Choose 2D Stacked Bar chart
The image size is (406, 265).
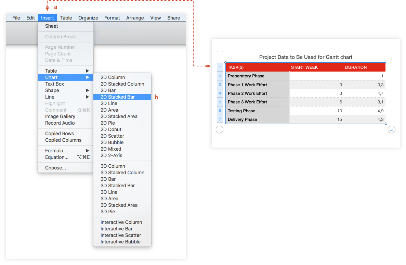point(118,97)
